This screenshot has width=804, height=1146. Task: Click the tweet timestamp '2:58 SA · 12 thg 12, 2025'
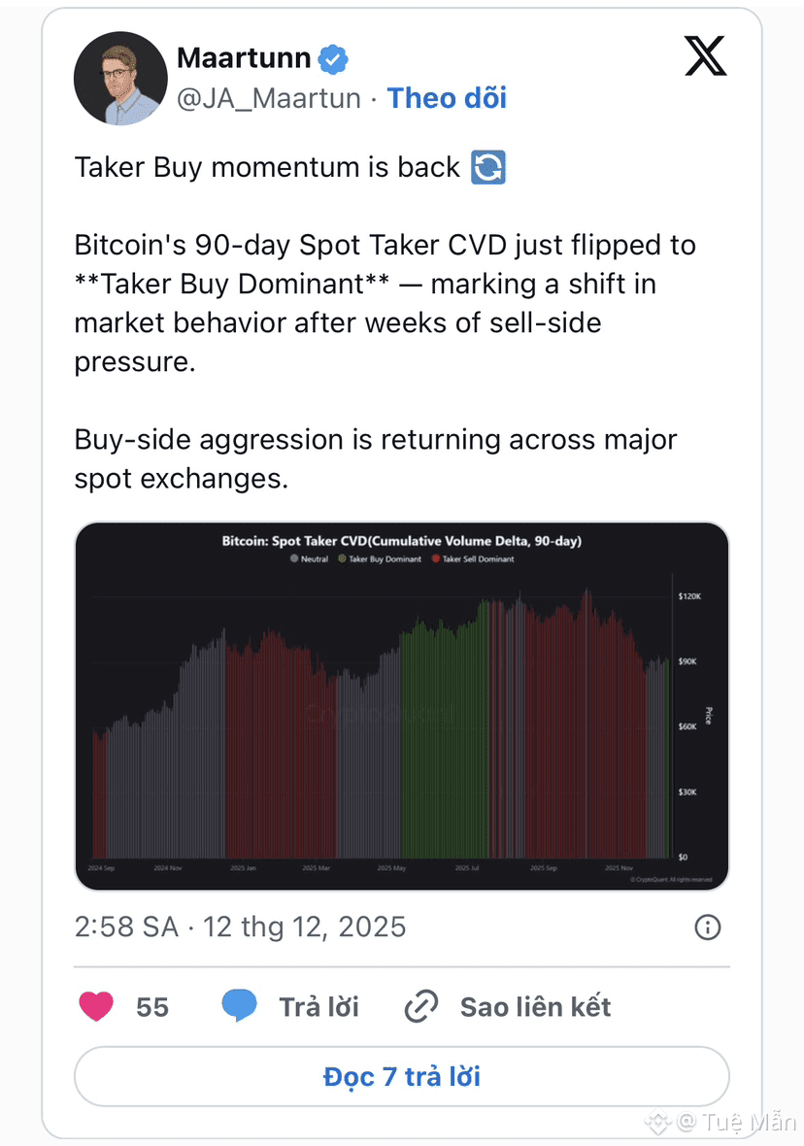point(240,927)
